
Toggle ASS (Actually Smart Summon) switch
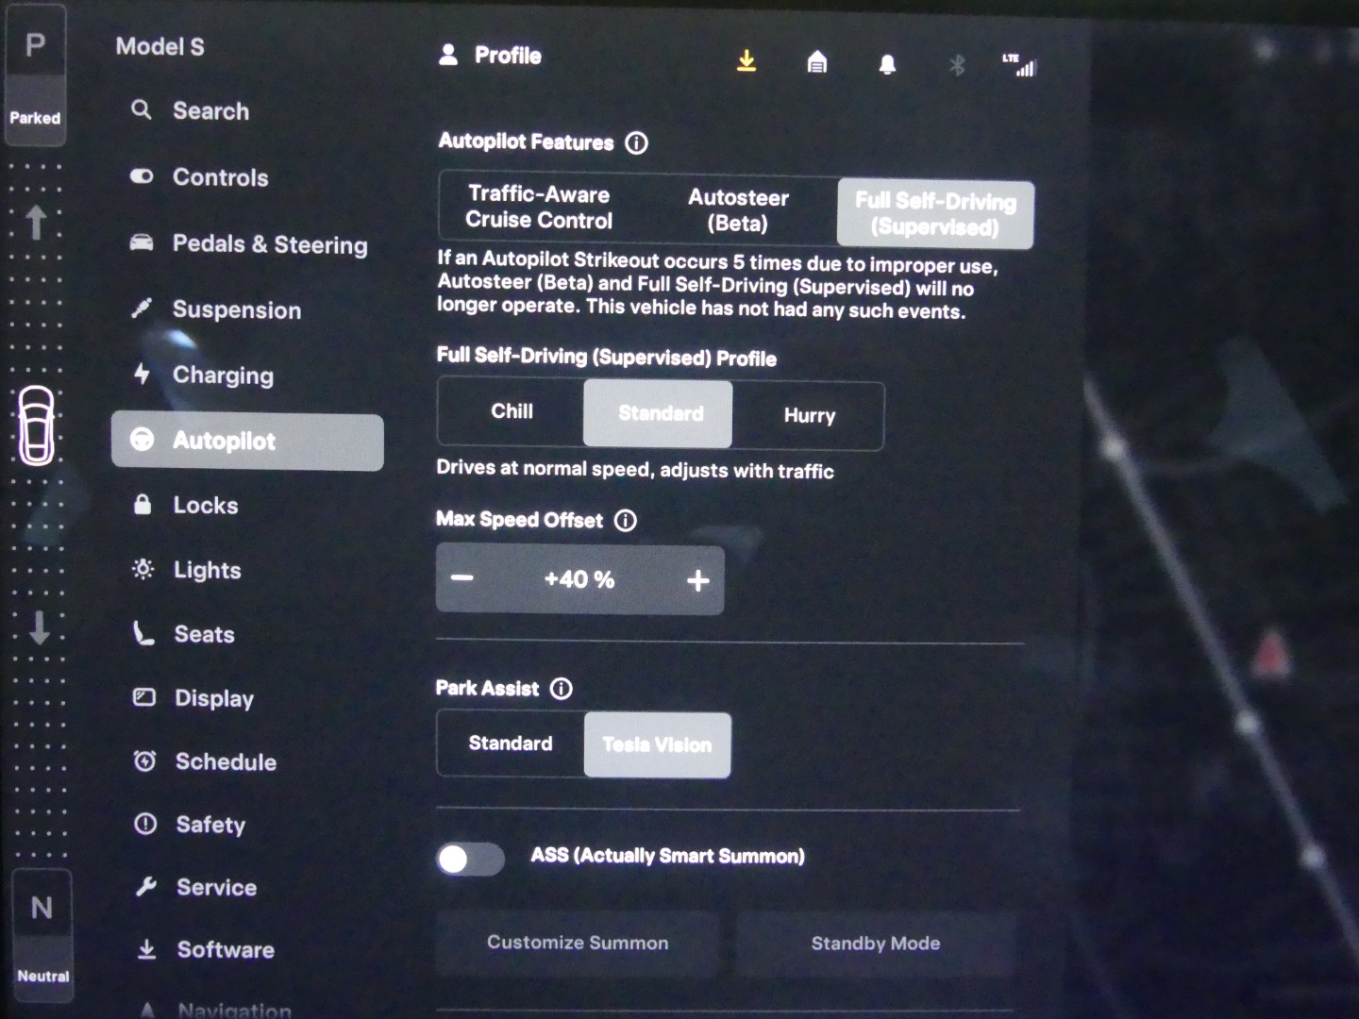pyautogui.click(x=470, y=859)
